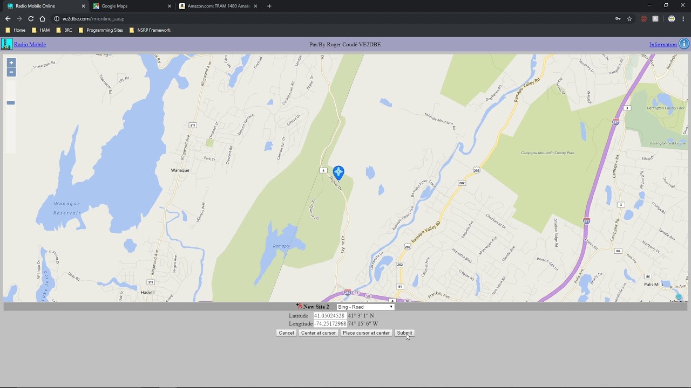
Task: Click the 41° 3' 1" N text
Action: pyautogui.click(x=361, y=316)
